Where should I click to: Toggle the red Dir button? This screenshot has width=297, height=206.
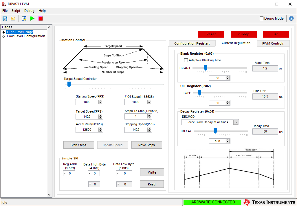point(276,34)
